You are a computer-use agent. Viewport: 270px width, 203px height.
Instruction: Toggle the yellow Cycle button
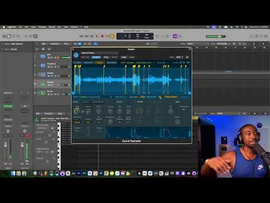click(x=112, y=36)
